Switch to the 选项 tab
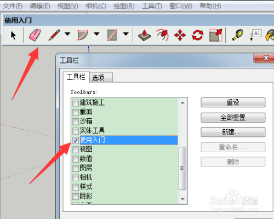274x219 pixels. pyautogui.click(x=101, y=78)
